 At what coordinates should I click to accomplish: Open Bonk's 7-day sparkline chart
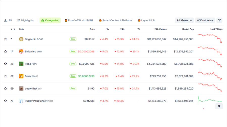click(x=210, y=76)
